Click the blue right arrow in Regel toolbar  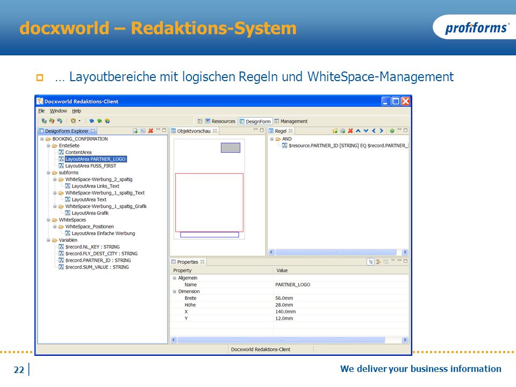pos(382,131)
